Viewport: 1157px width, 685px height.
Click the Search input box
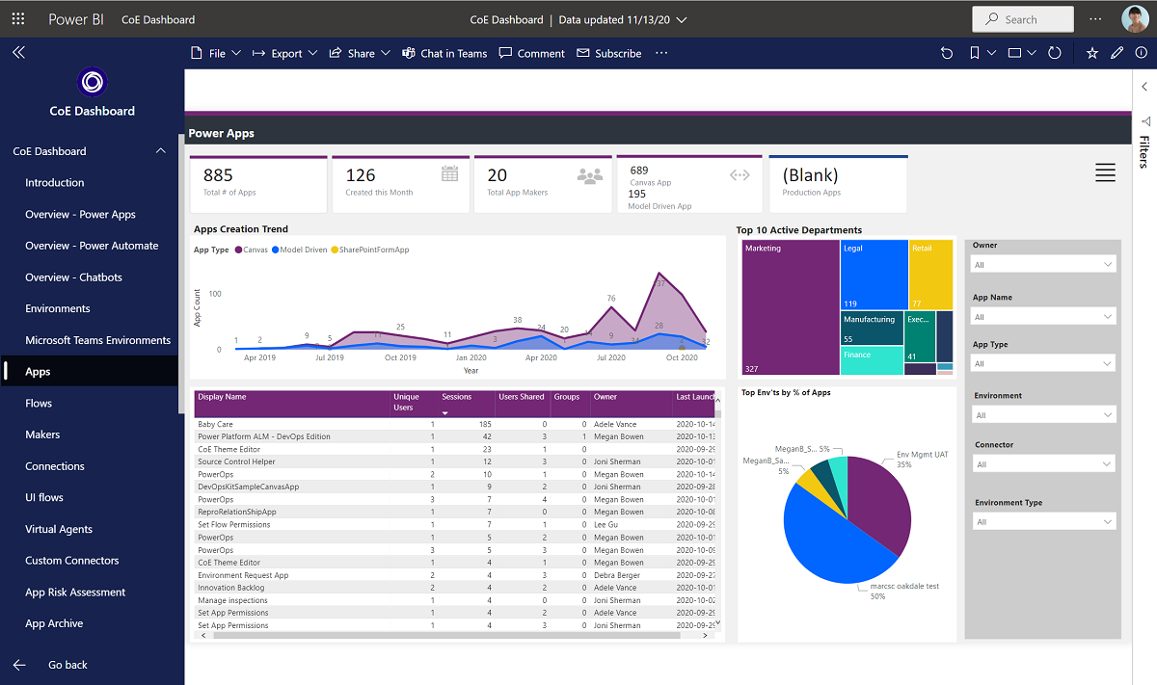(1023, 19)
